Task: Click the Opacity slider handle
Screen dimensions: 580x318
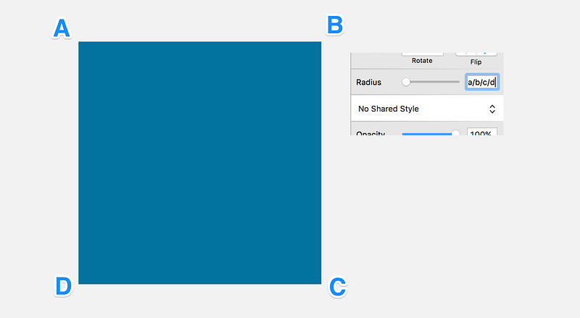Action: pyautogui.click(x=455, y=133)
